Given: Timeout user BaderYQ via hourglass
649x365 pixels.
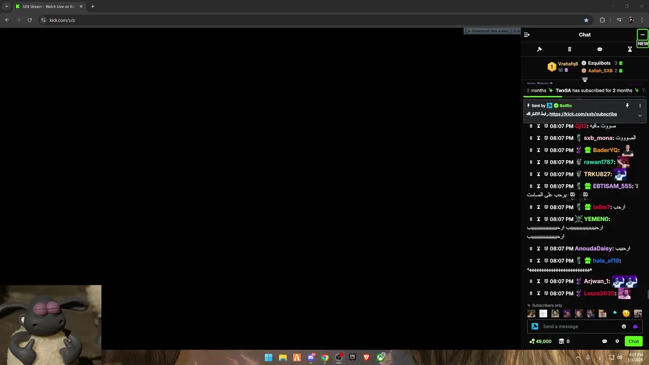Looking at the screenshot, I should [538, 150].
